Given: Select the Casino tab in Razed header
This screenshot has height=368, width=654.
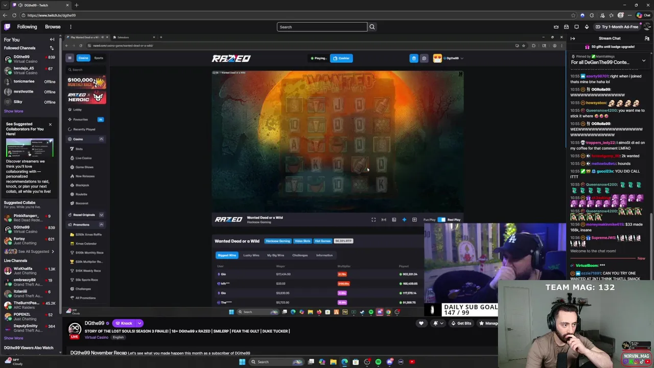Looking at the screenshot, I should (x=83, y=58).
